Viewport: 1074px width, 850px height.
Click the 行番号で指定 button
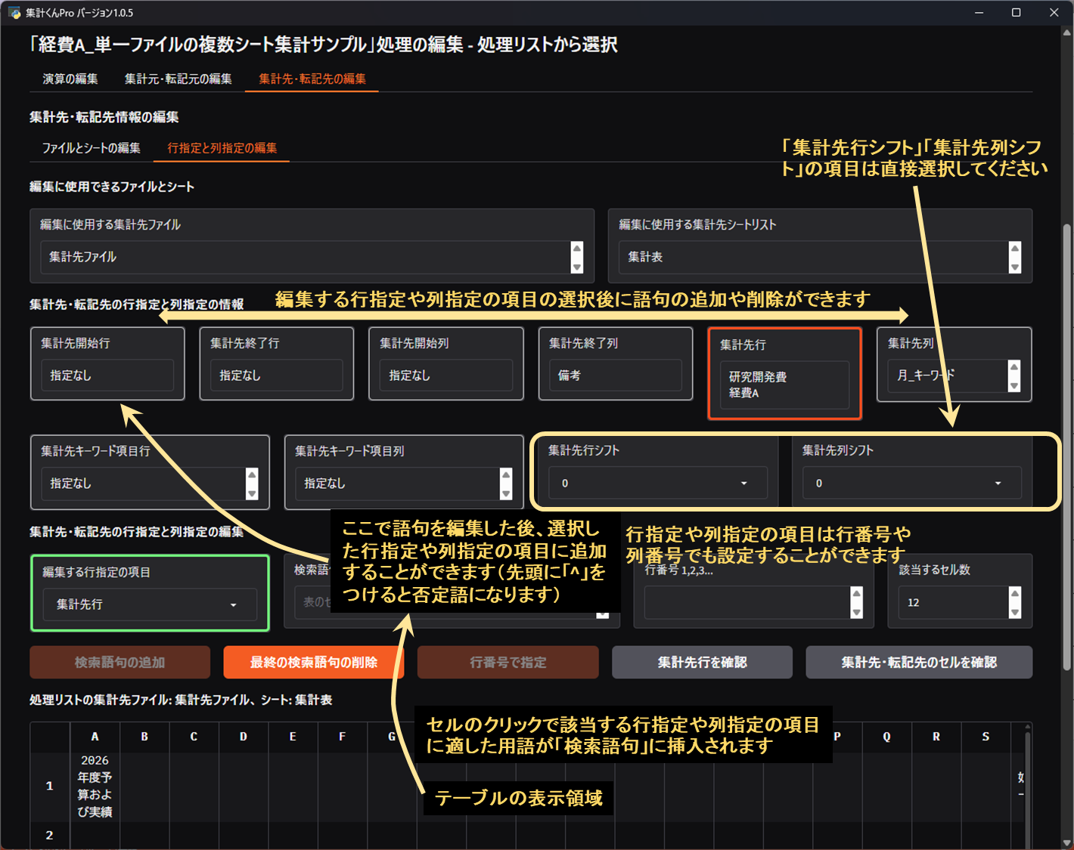[x=508, y=662]
